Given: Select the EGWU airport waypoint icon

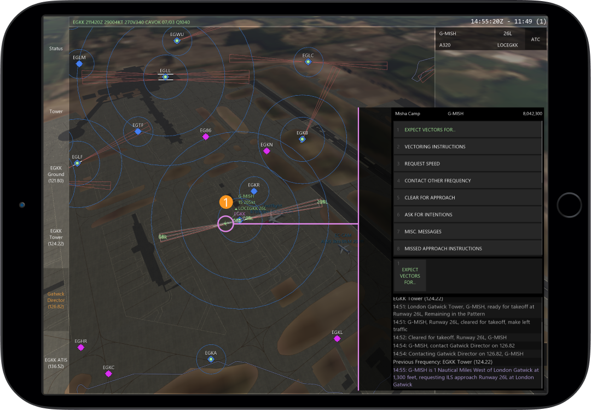Looking at the screenshot, I should pos(177,40).
